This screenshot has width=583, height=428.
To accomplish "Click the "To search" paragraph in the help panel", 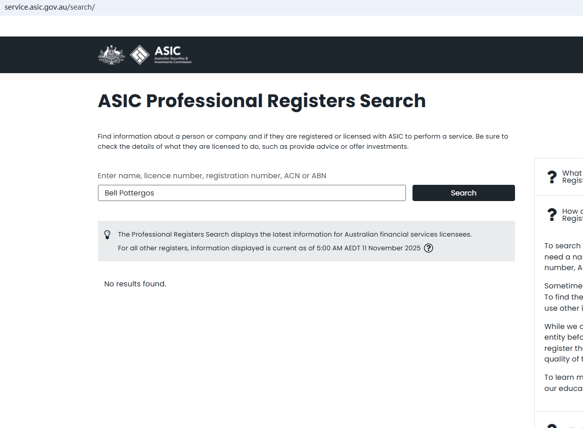I will click(563, 256).
